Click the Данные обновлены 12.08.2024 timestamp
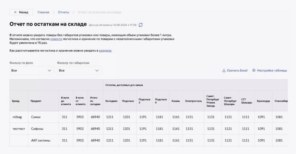296x154 pixels. coord(112,25)
